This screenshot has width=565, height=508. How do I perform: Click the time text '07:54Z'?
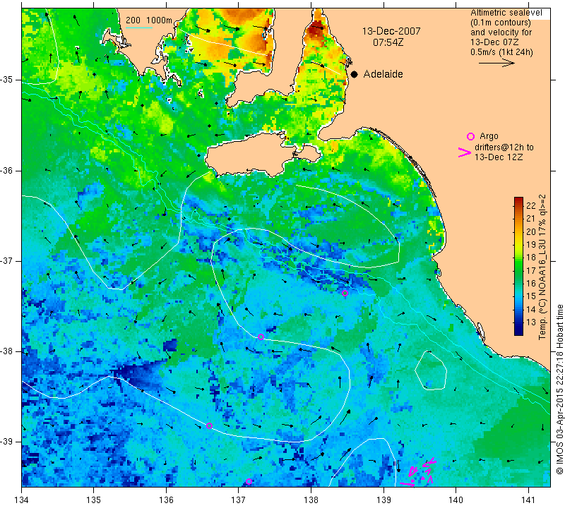(388, 42)
